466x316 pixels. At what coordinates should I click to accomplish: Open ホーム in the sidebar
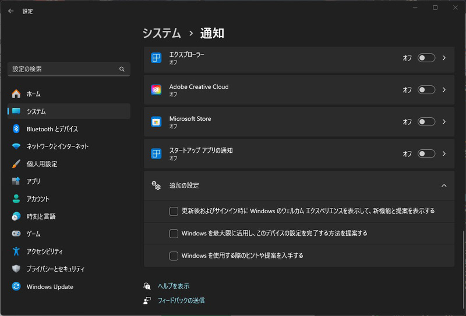point(69,94)
